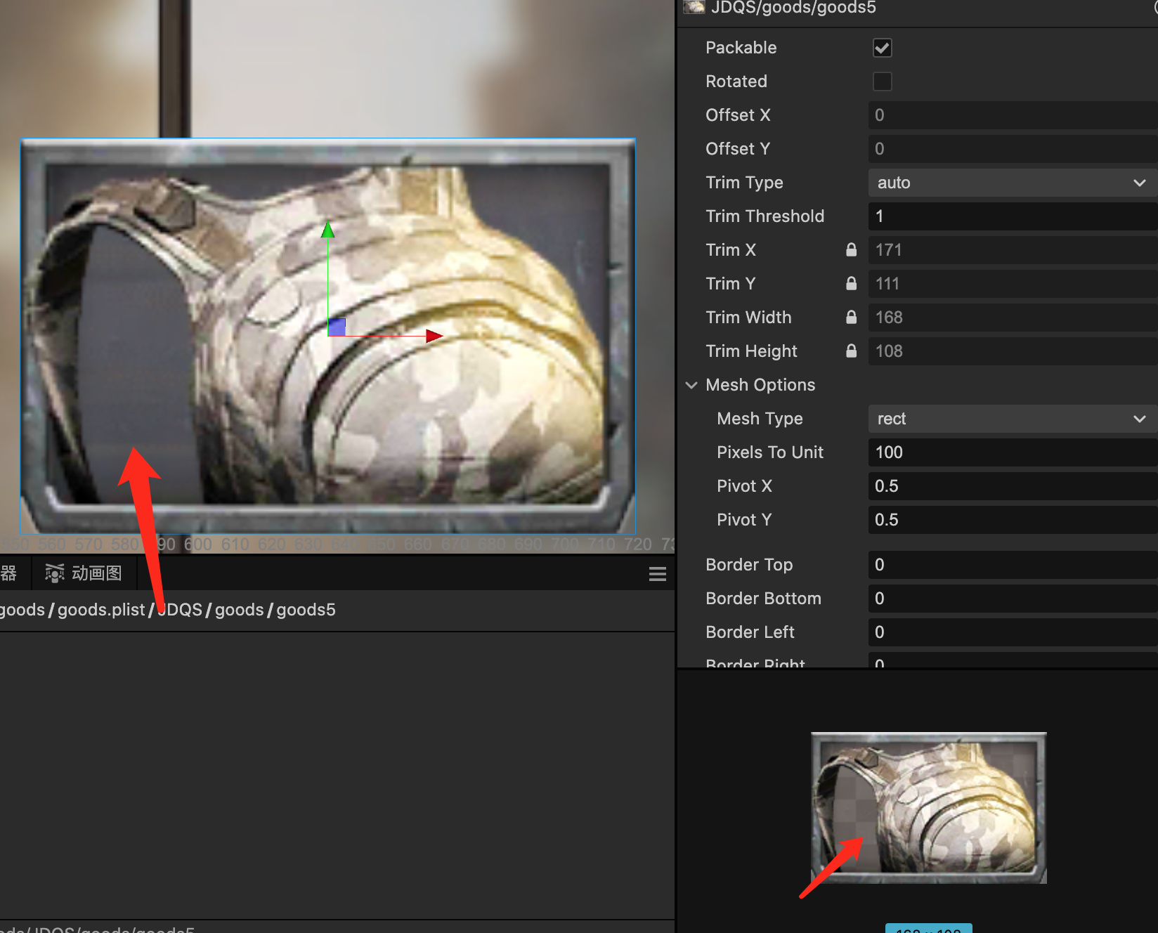Grab the green Y-axis gizmo arrow
Viewport: 1158px width, 933px height.
327,230
